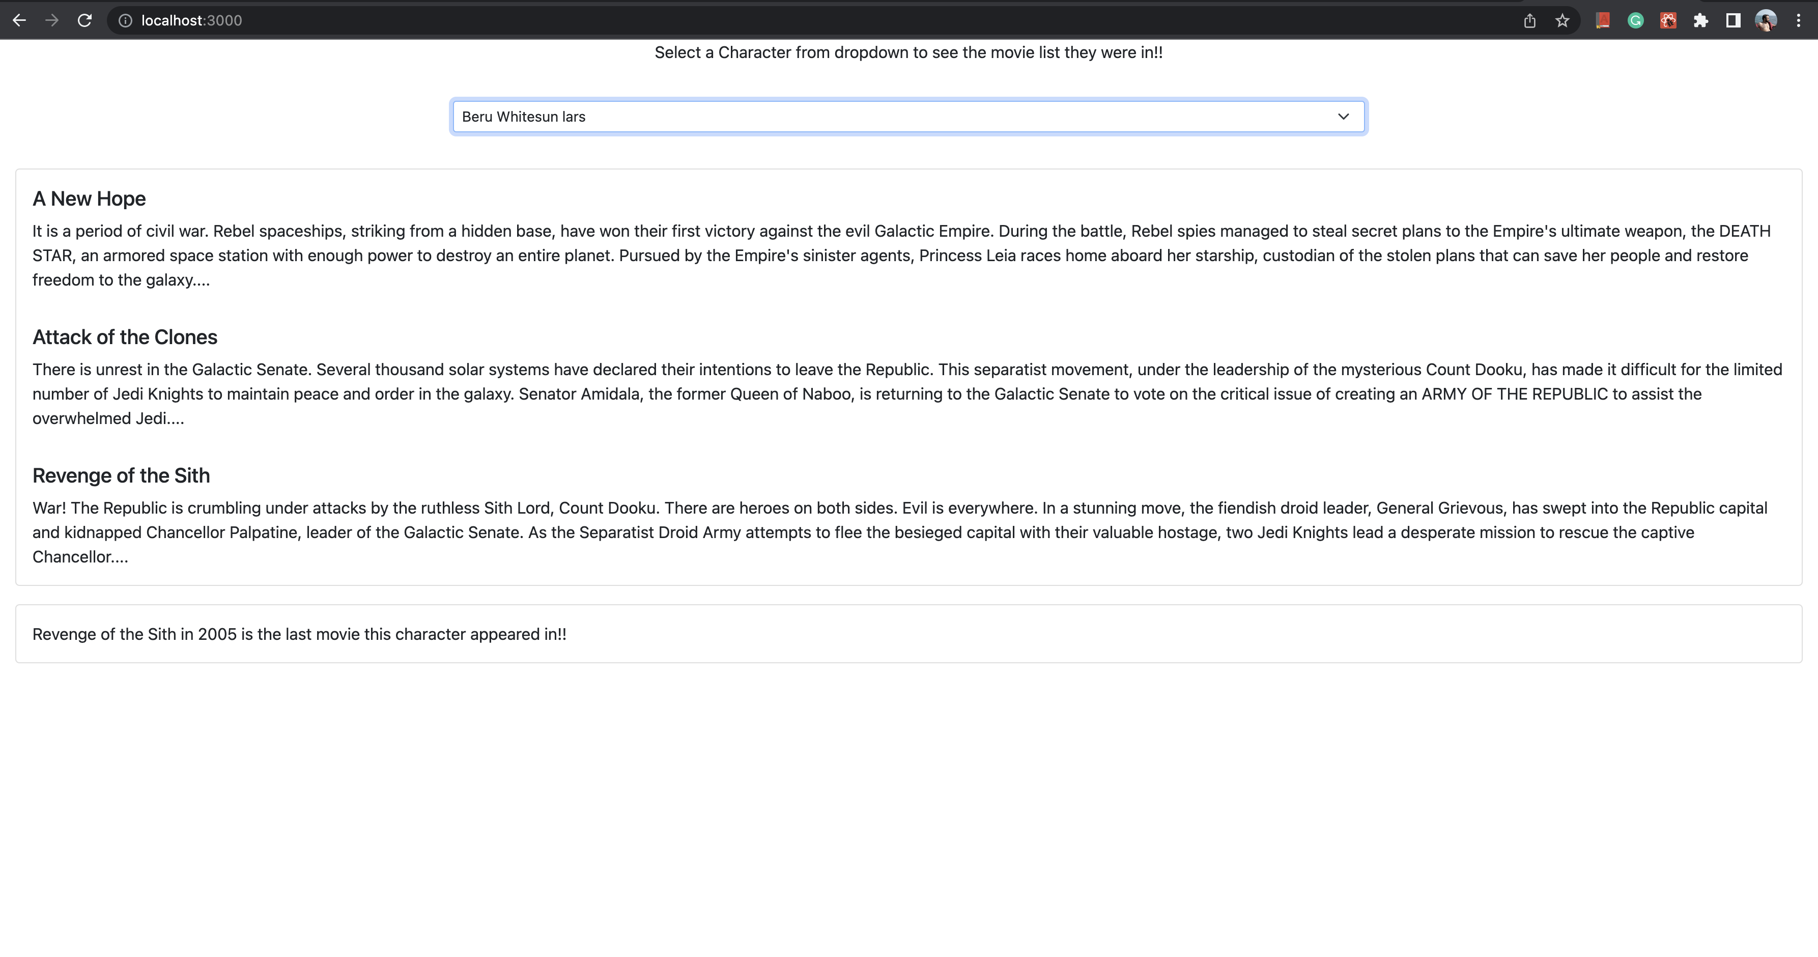Bookmark this page with star icon

pos(1562,20)
